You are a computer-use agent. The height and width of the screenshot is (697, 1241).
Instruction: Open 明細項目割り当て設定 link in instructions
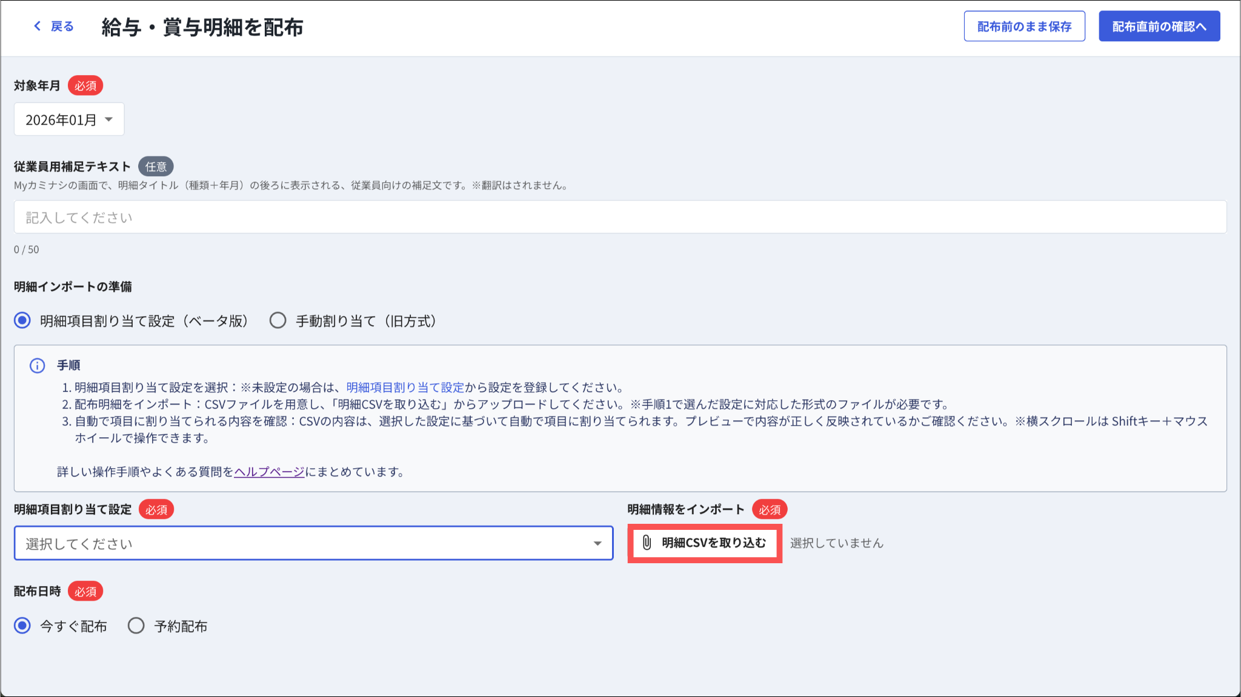coord(405,388)
